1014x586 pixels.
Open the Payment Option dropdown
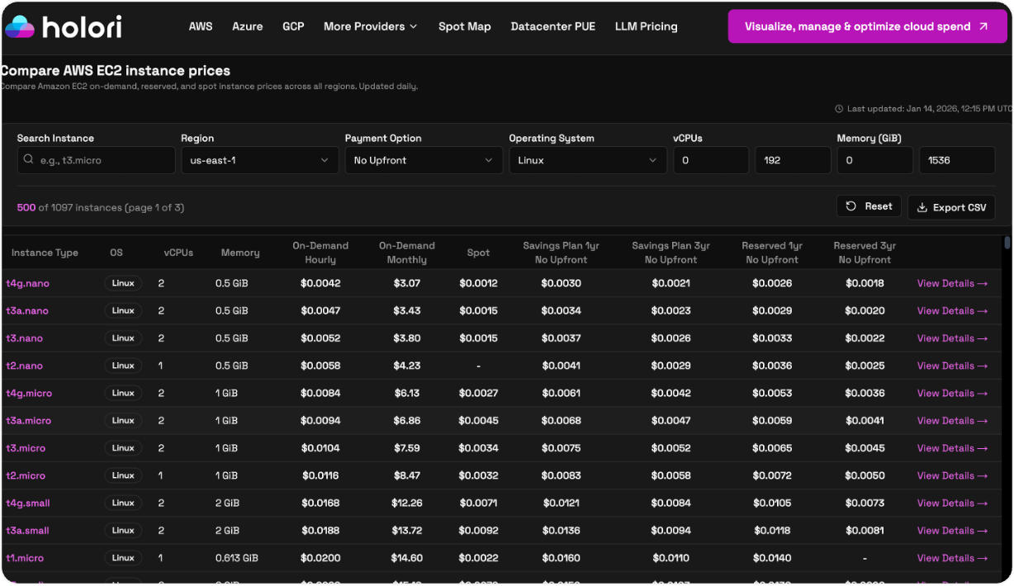point(424,159)
